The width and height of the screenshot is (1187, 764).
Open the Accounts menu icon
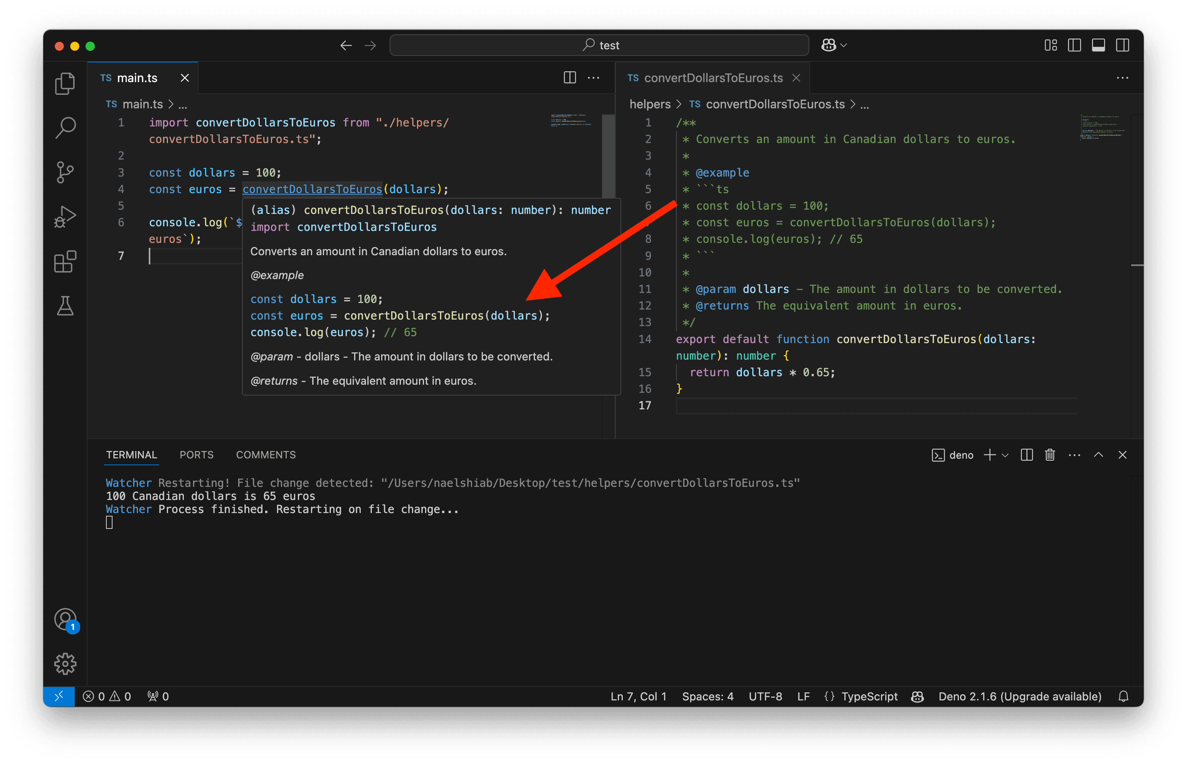pos(65,619)
